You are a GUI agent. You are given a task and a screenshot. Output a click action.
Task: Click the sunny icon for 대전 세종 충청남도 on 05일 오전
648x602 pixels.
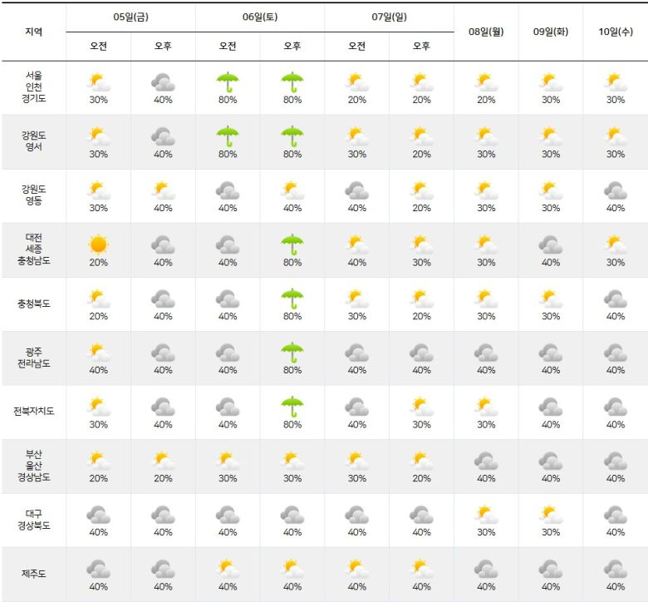[98, 244]
